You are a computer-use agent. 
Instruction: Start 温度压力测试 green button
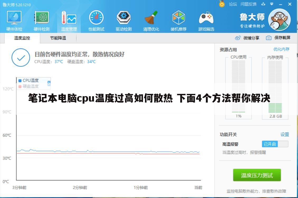pos(257,175)
